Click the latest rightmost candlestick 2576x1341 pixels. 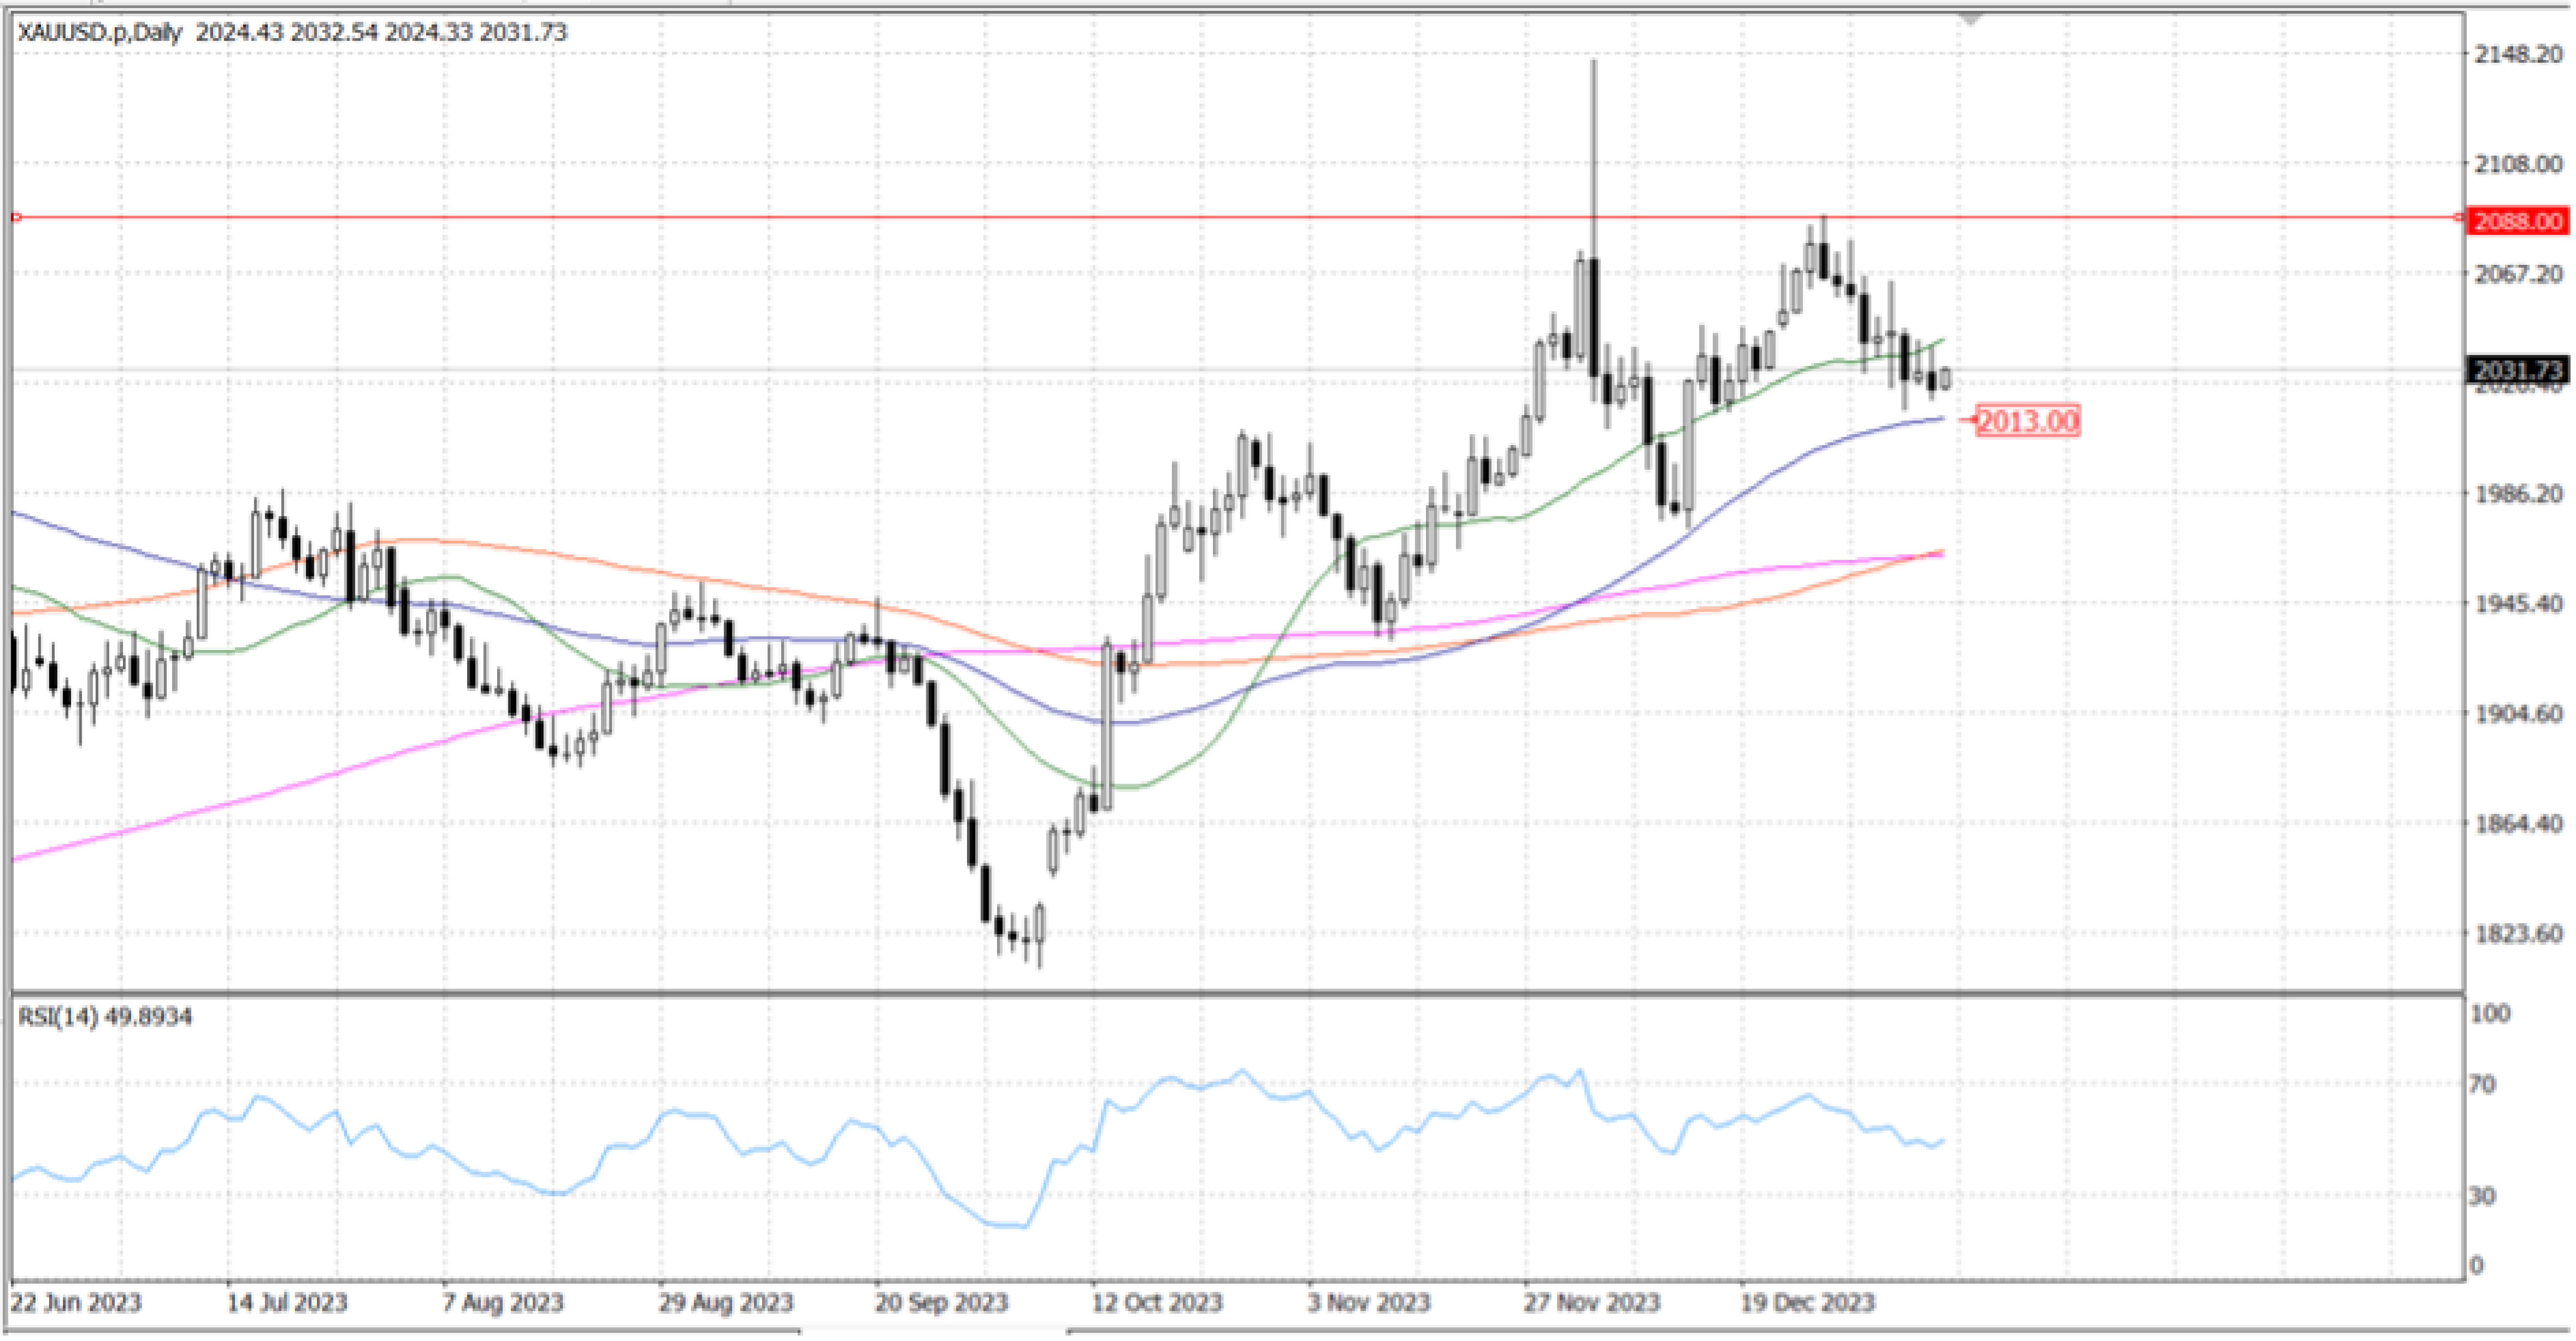(x=1945, y=379)
